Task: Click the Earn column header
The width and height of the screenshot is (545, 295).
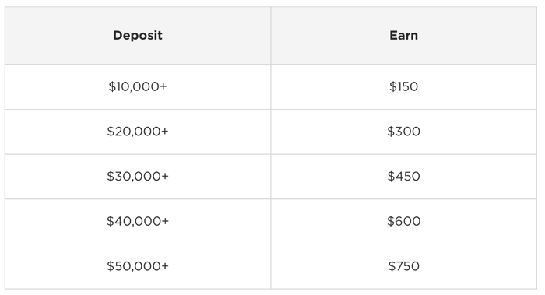Action: (404, 36)
